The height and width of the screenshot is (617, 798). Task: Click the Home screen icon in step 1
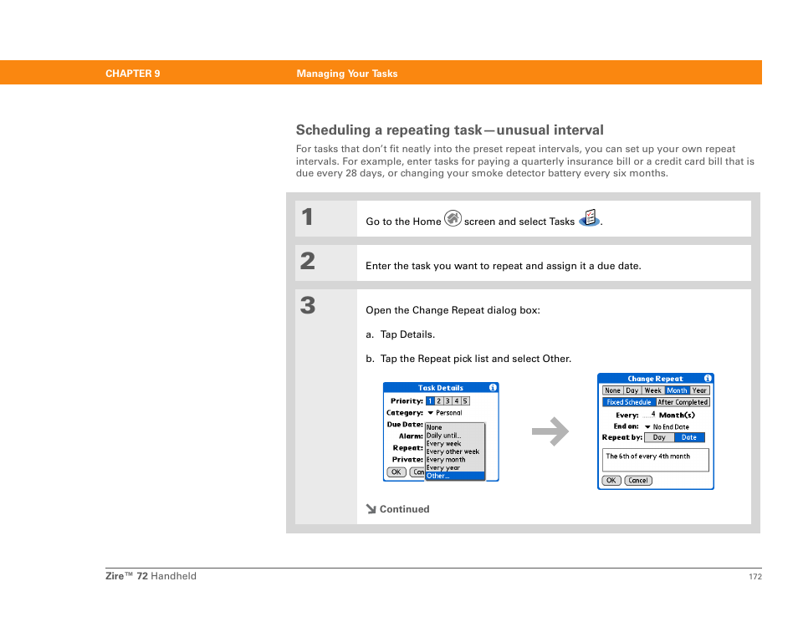click(453, 218)
